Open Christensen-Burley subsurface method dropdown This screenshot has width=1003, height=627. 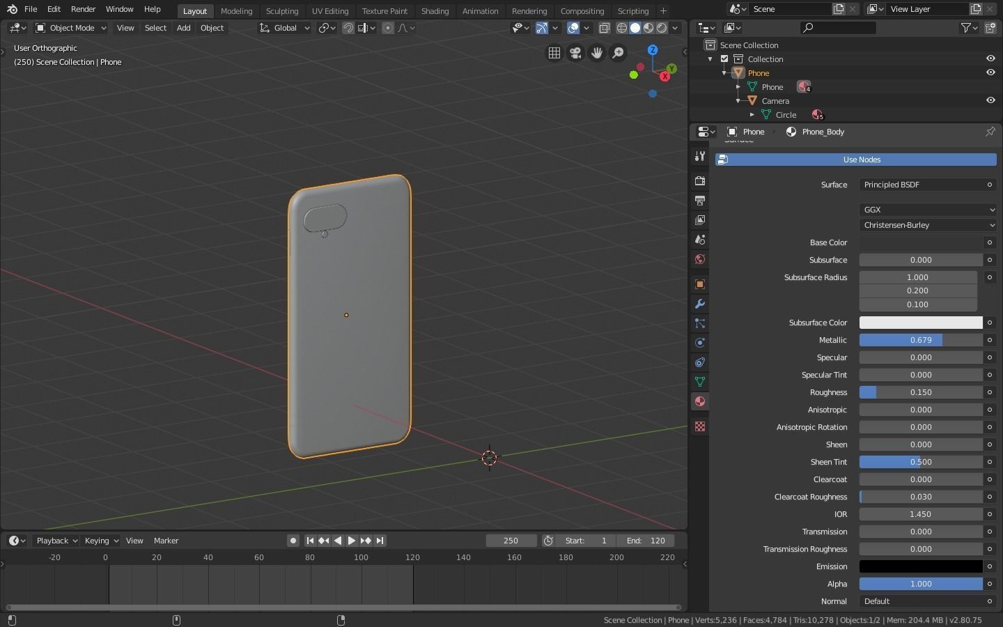pyautogui.click(x=928, y=225)
